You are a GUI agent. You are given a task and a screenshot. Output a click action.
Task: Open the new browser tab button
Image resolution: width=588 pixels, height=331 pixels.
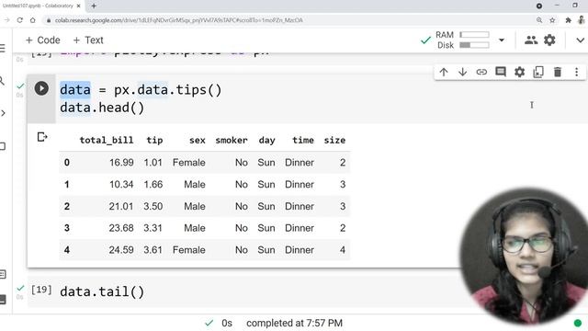pyautogui.click(x=94, y=6)
